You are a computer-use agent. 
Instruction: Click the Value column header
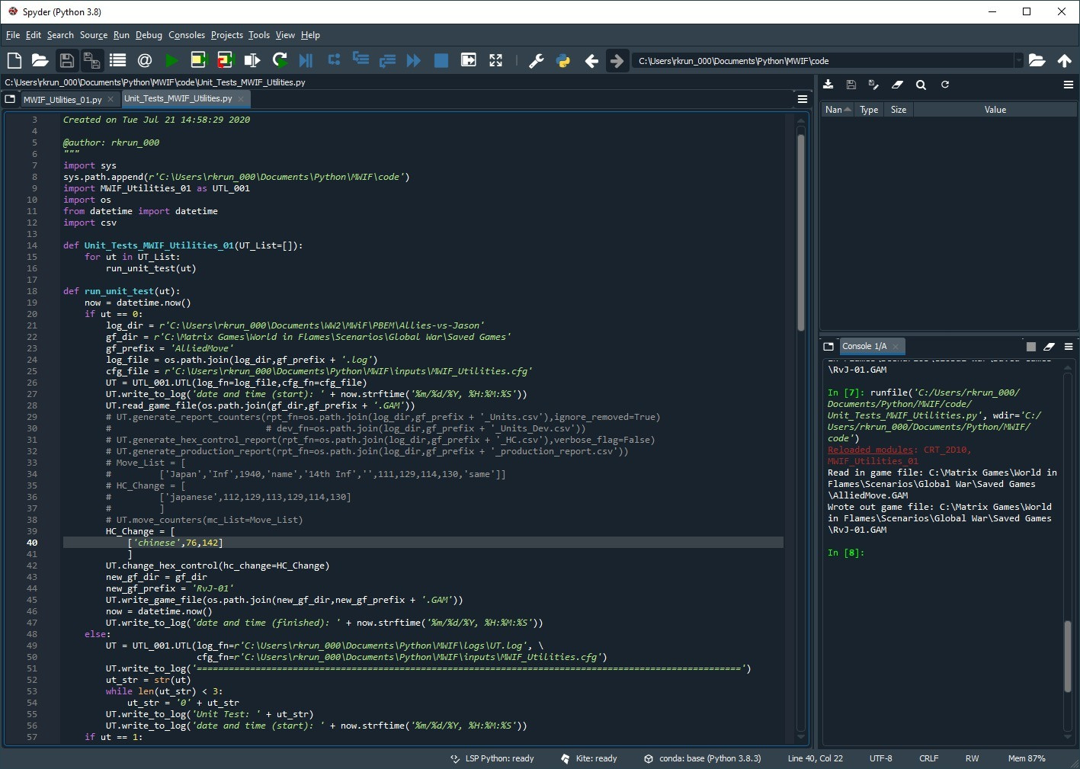[x=995, y=110]
